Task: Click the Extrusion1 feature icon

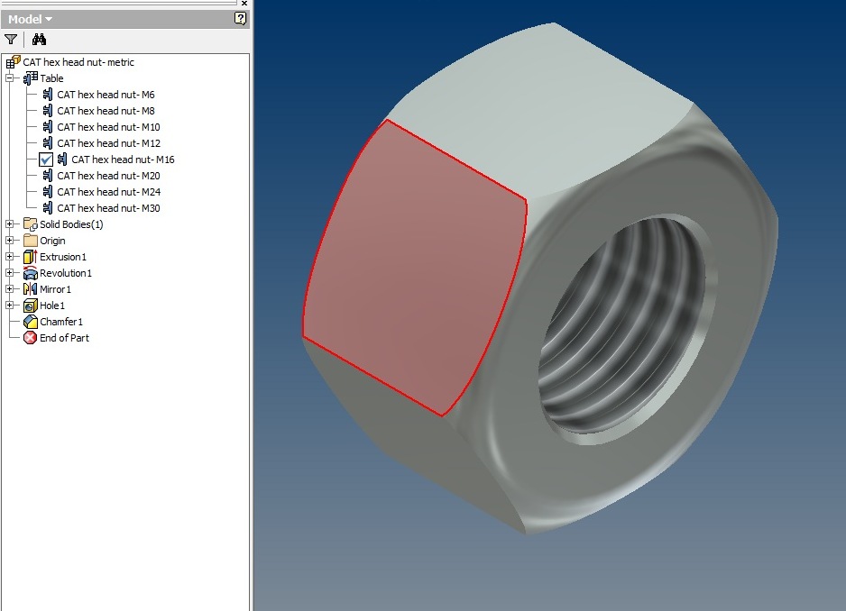Action: pyautogui.click(x=31, y=257)
